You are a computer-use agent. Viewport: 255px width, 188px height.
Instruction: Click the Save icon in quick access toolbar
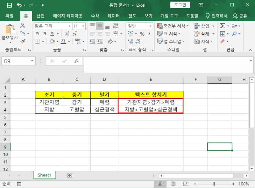[9, 5]
